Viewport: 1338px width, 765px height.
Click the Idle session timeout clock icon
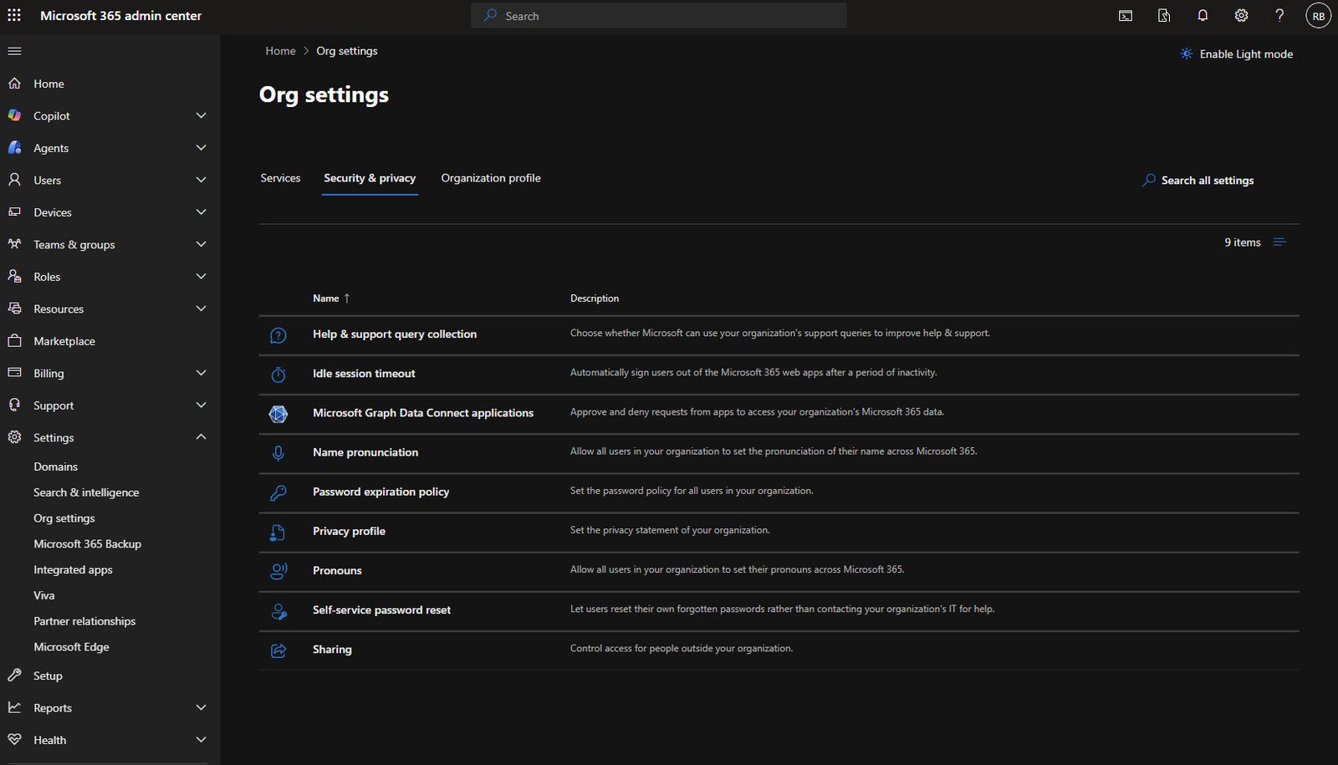[x=278, y=375]
